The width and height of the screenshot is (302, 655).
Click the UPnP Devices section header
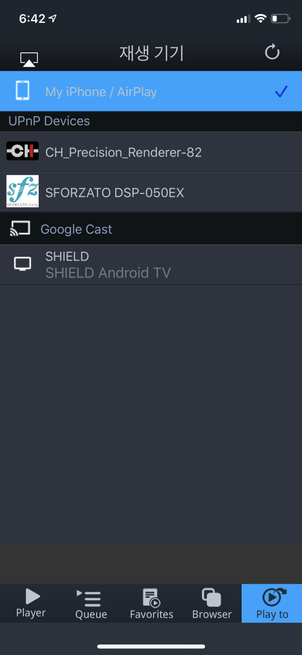point(49,121)
